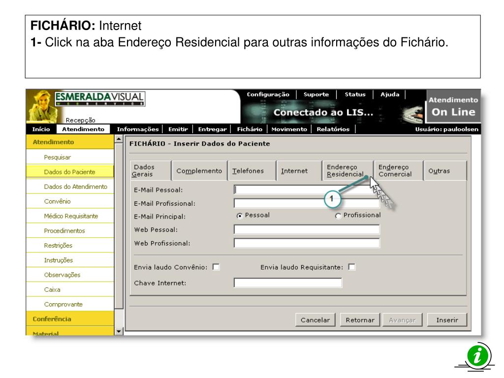504x378 pixels.
Task: Go to Endereço Residencial tab
Action: 348,171
